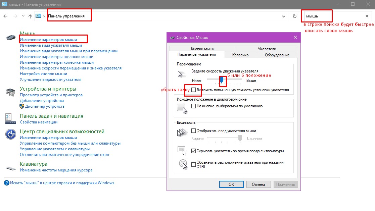Open Просмотр устройств и принтеров

51,95
